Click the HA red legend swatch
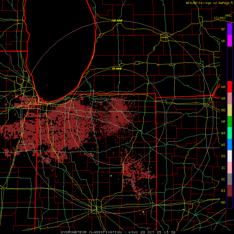The image size is (234, 234). pyautogui.click(x=230, y=87)
